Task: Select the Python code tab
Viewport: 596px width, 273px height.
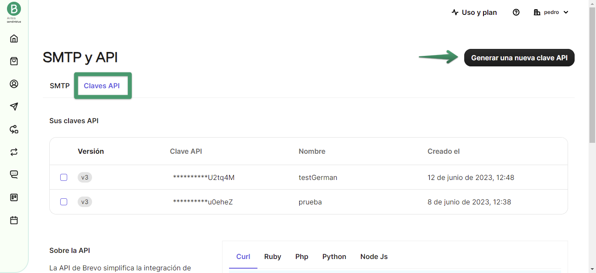Action: point(334,256)
